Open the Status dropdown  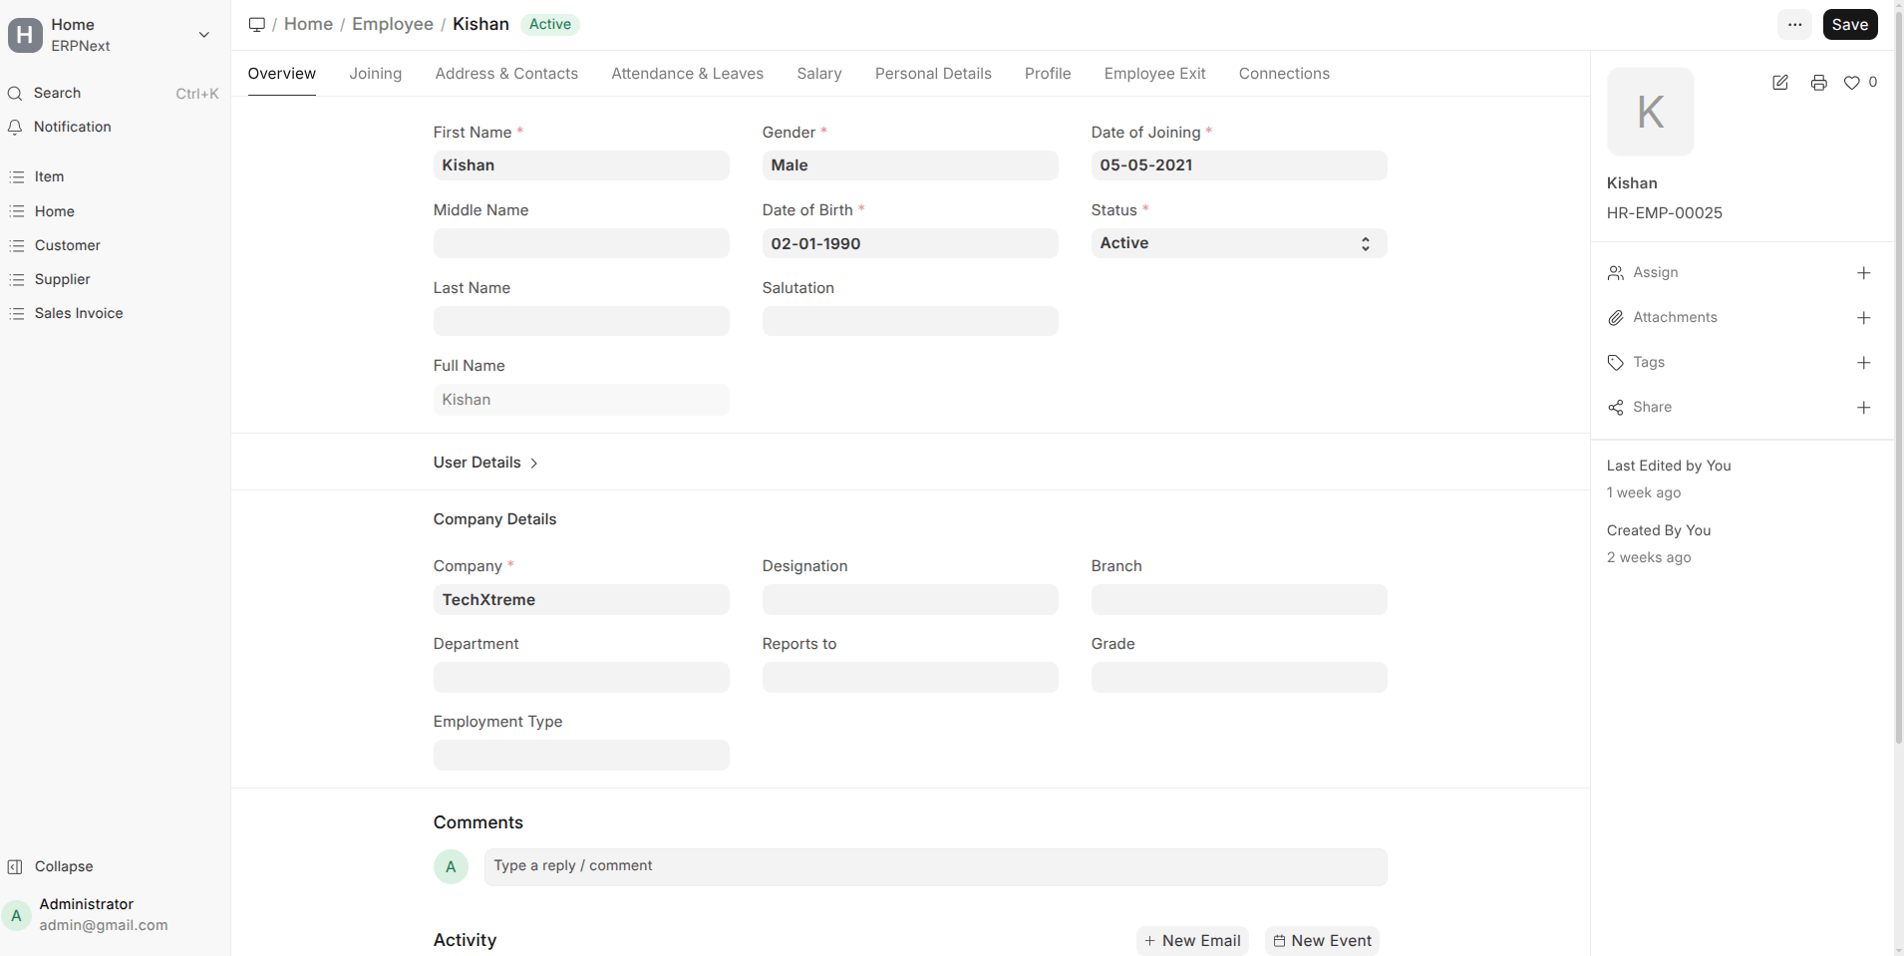click(x=1238, y=243)
